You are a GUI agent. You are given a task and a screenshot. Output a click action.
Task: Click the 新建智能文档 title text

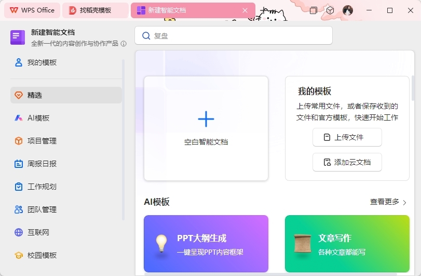click(52, 33)
